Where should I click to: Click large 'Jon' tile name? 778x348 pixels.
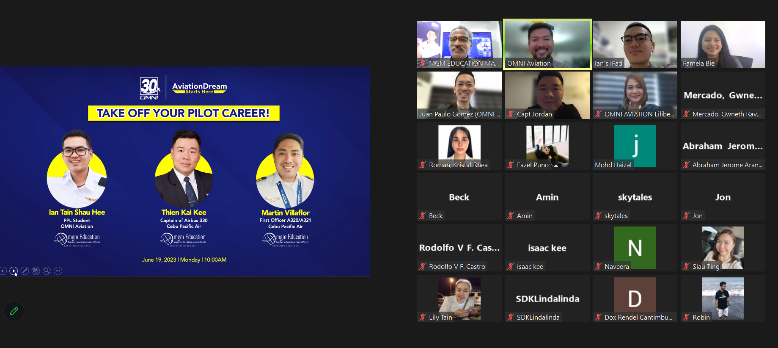[x=723, y=197]
